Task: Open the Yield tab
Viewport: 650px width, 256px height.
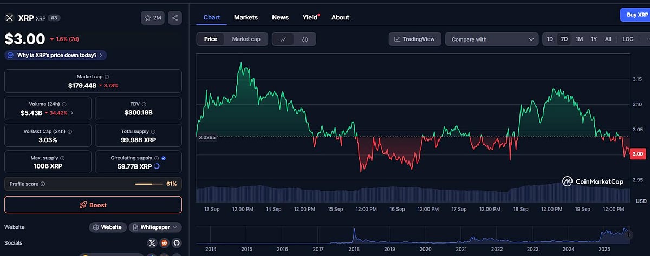Action: coord(310,17)
